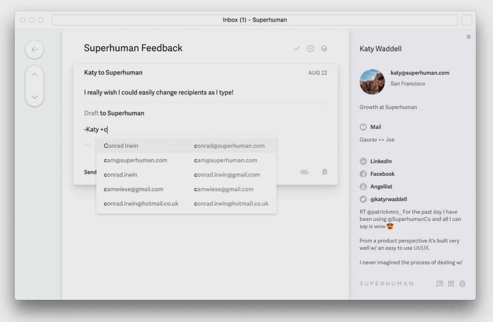
Task: Open the LinkedIn profile link
Action: (x=381, y=161)
